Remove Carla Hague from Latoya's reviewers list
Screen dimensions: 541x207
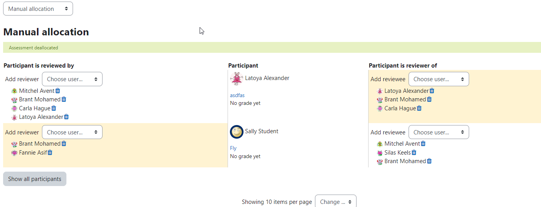(54, 108)
